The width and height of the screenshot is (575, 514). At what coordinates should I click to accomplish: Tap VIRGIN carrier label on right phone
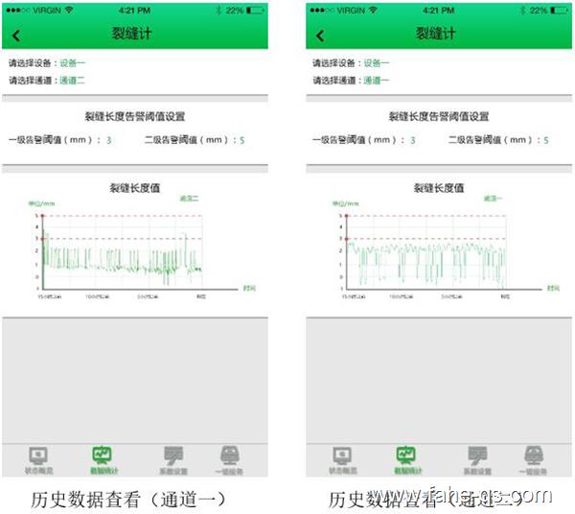(x=351, y=11)
